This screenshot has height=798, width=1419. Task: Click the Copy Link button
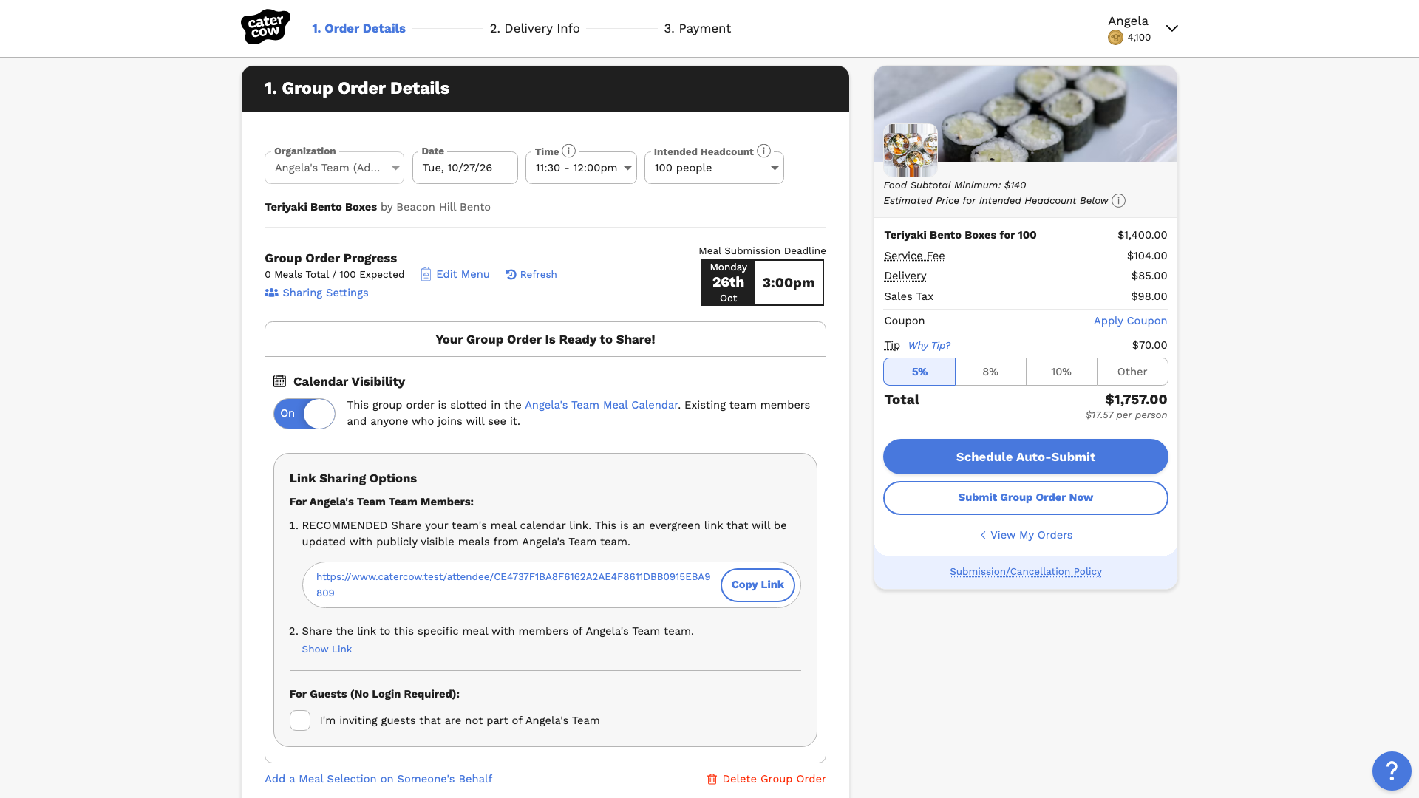click(x=758, y=584)
